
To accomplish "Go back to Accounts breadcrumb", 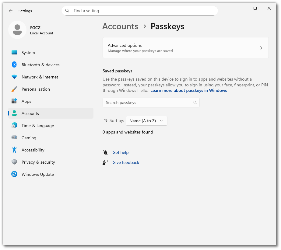I will tap(120, 26).
